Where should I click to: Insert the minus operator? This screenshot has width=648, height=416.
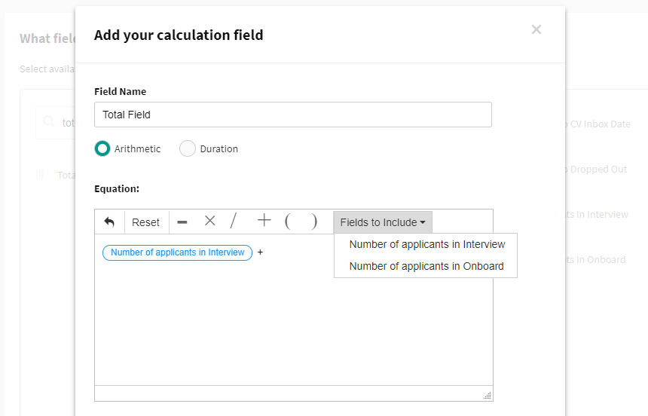pyautogui.click(x=182, y=222)
